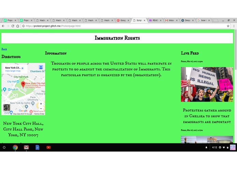Click the New York City Hall address text
This screenshot has width=237, height=169.
pyautogui.click(x=23, y=129)
